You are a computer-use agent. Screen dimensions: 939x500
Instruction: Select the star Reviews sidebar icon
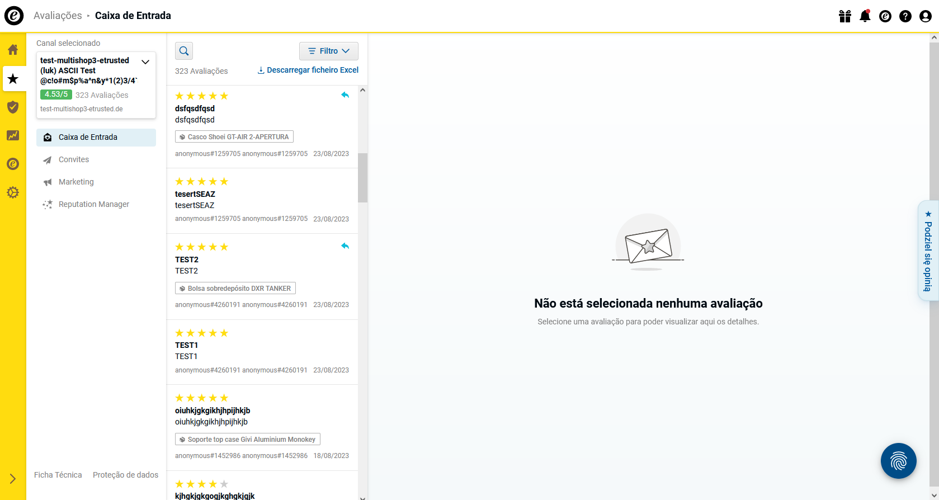click(13, 79)
